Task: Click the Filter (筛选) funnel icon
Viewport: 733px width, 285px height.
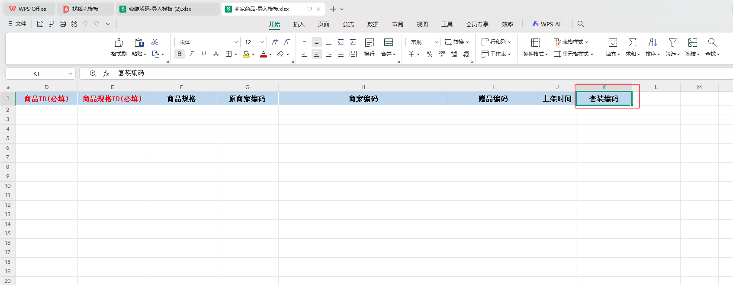Action: coord(672,42)
